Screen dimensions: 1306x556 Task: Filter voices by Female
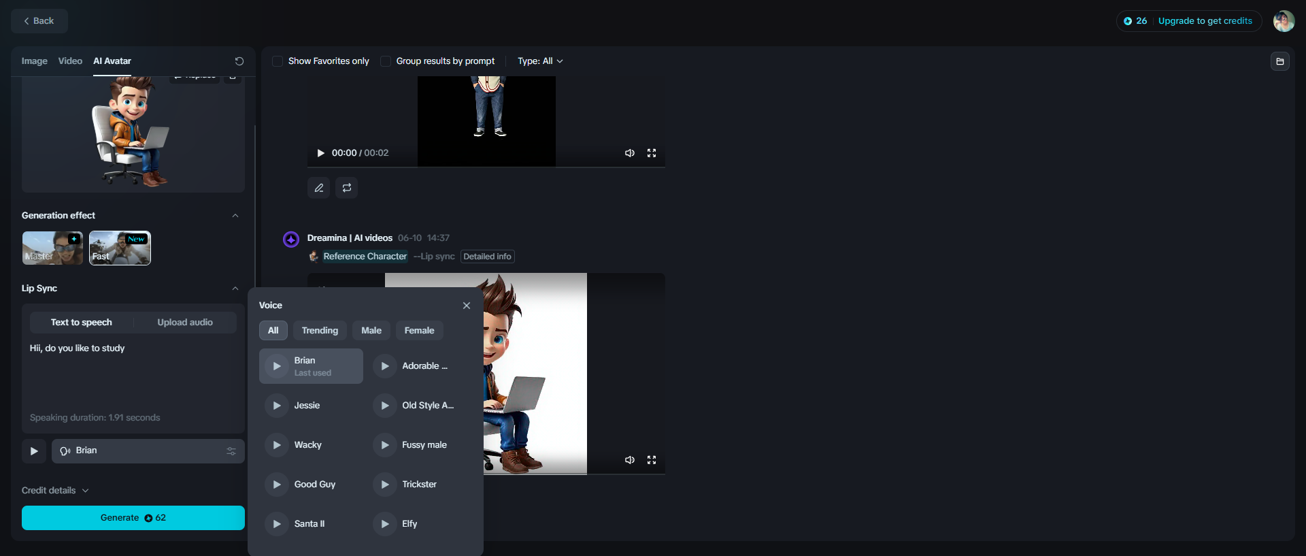tap(419, 331)
